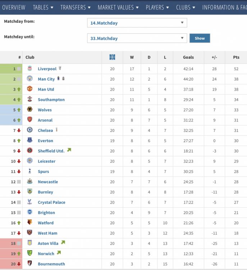Click the Man City crest icon

tap(30, 79)
